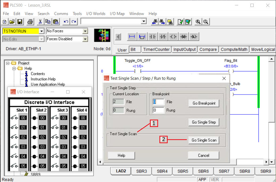Toggle Slot 1 input switch 00
The width and height of the screenshot is (276, 182).
pos(14,118)
